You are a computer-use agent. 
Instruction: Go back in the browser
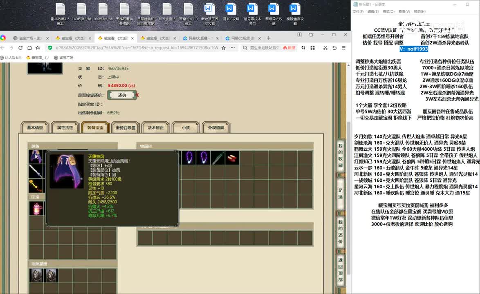(3, 48)
